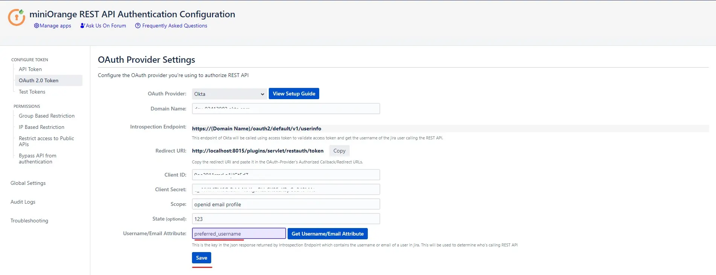Screen dimensions: 716x275
Task: Focus the Client Secret field
Action: [x=286, y=189]
